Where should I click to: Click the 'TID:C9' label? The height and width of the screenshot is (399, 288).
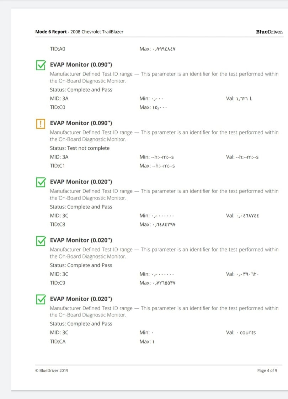coord(58,283)
